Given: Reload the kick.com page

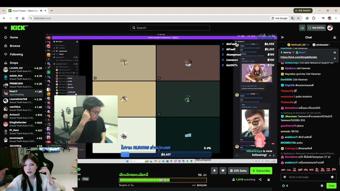Looking at the screenshot, I should coord(17,18).
